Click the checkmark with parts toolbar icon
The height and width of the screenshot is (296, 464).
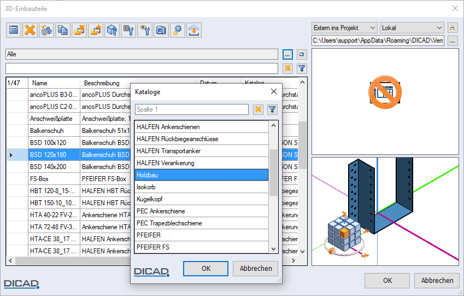pyautogui.click(x=46, y=30)
